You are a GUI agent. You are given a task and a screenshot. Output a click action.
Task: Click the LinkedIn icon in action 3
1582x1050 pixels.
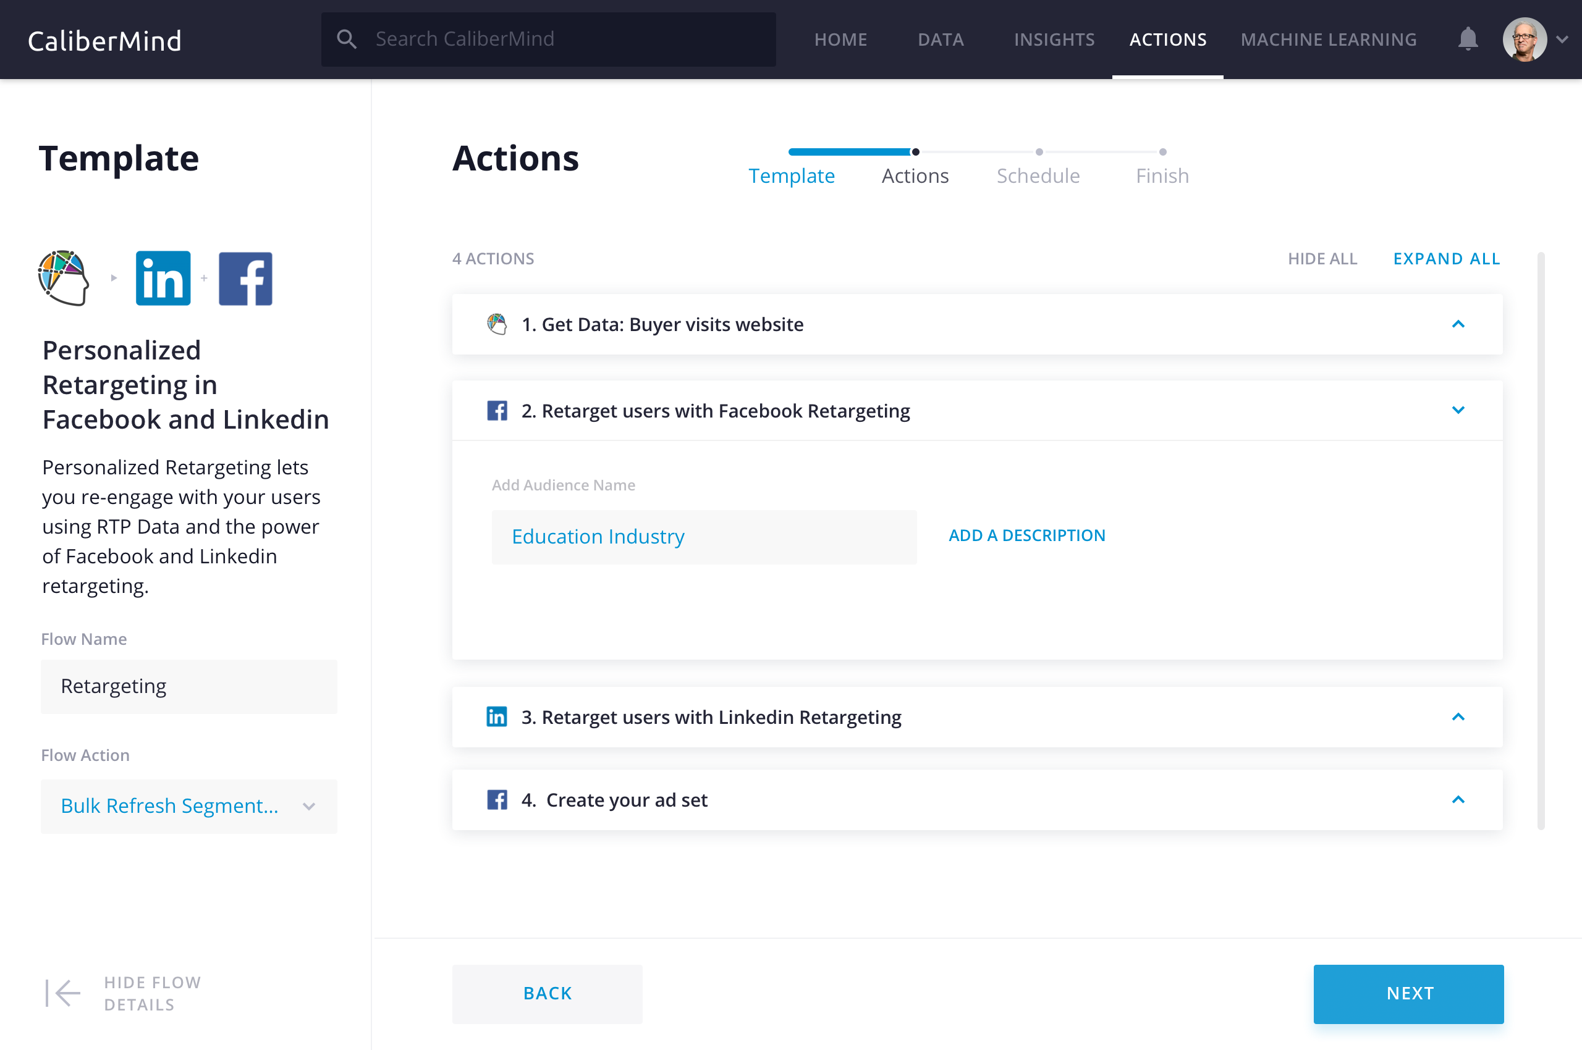[x=496, y=717]
